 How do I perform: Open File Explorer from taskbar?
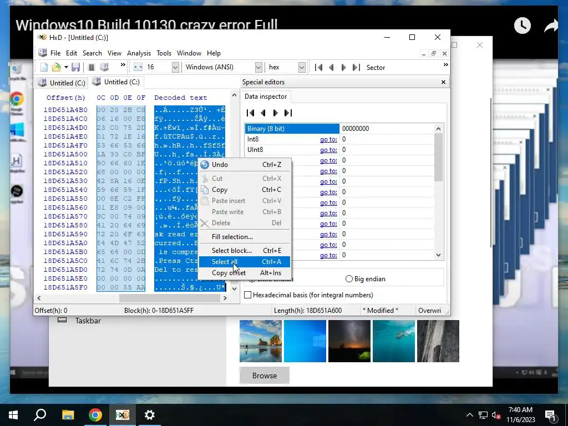(68, 415)
